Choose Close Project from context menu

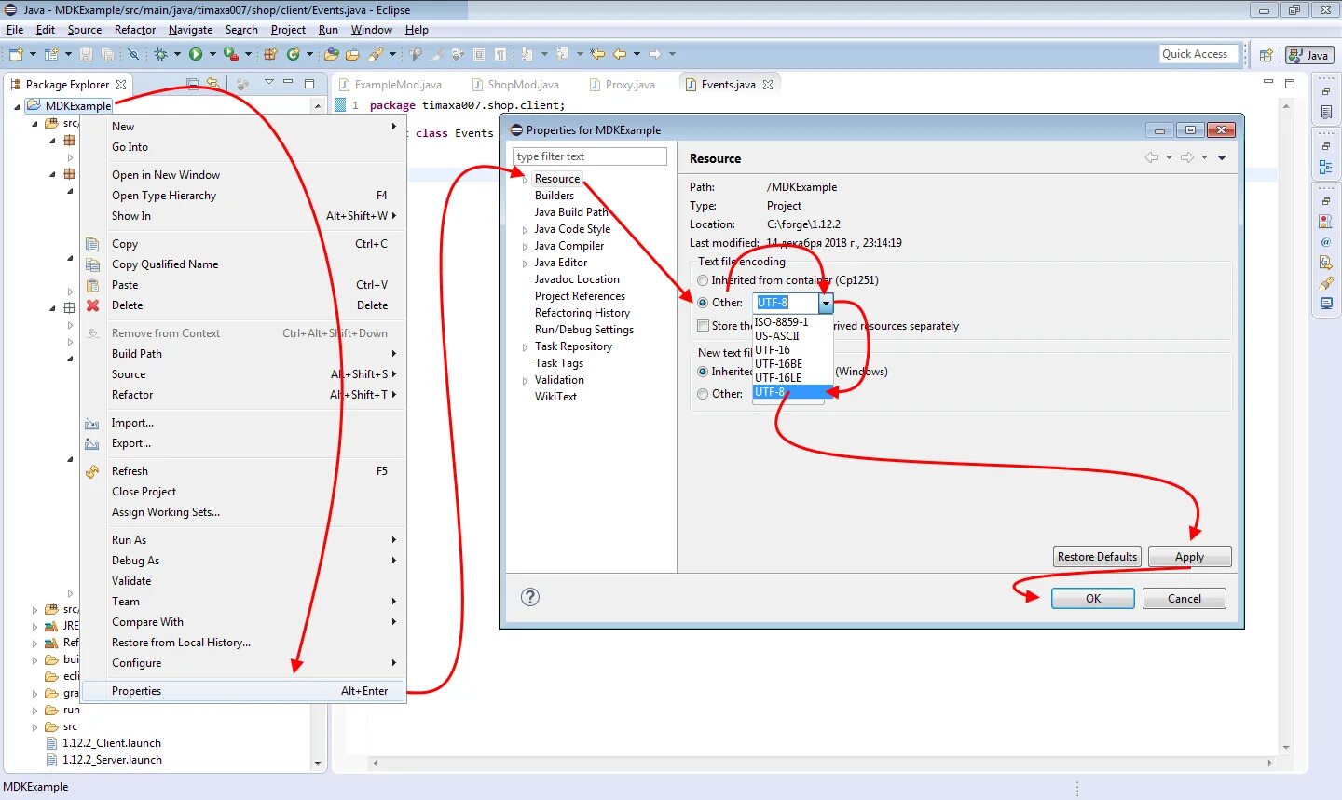point(243,492)
